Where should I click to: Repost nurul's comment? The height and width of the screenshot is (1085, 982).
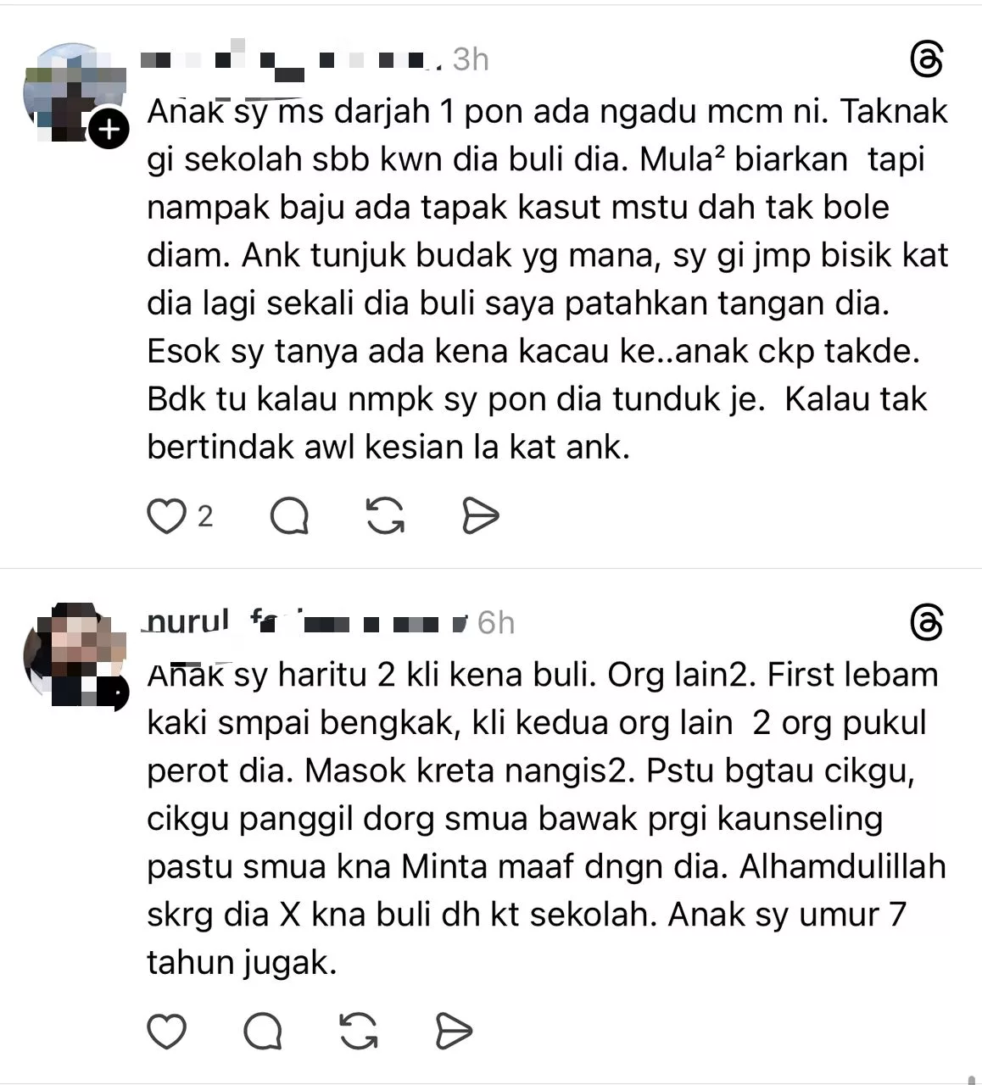click(360, 1032)
